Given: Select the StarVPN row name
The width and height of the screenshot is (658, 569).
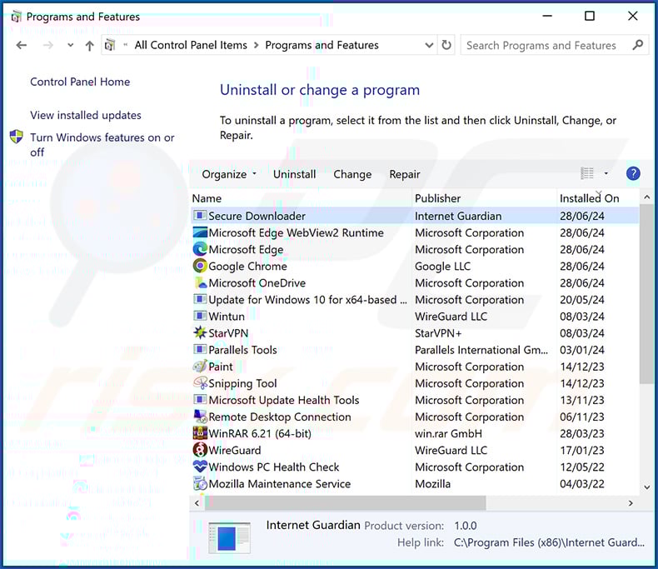Looking at the screenshot, I should point(228,333).
